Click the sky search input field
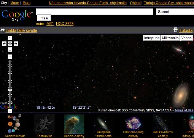 (x=95, y=12)
